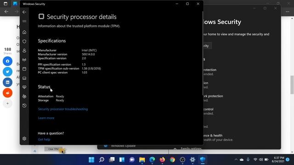Viewport: 294px width, 165px height.
Task: Open App & browser control icon
Action: [x=24, y=69]
